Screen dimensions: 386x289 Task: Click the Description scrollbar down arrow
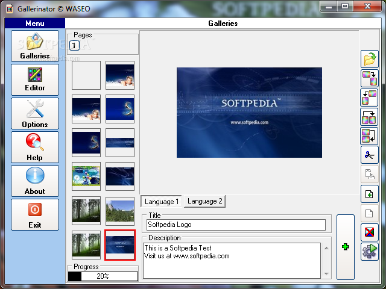326,273
